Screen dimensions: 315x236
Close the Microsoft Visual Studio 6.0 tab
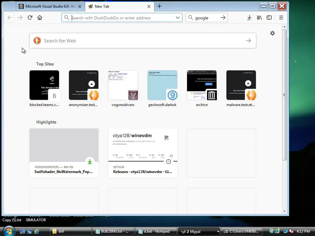tap(80, 6)
